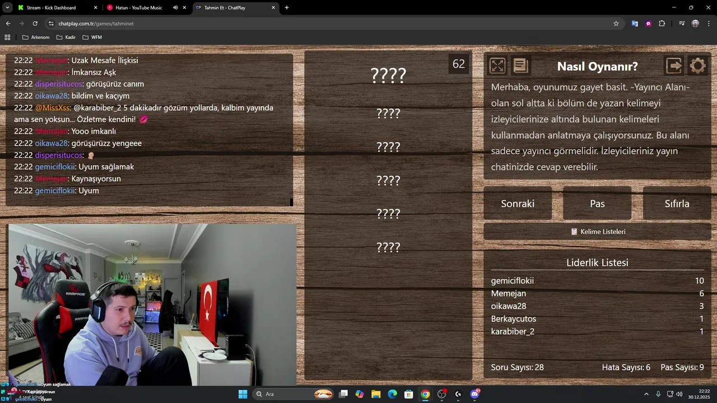Click the Sıfırla reset button
The height and width of the screenshot is (403, 717).
tap(677, 203)
